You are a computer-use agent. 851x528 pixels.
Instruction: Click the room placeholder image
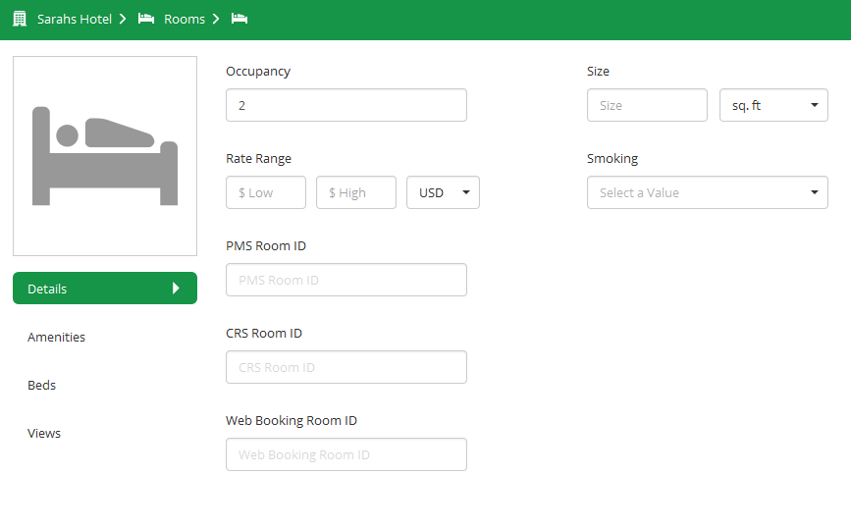tap(105, 156)
